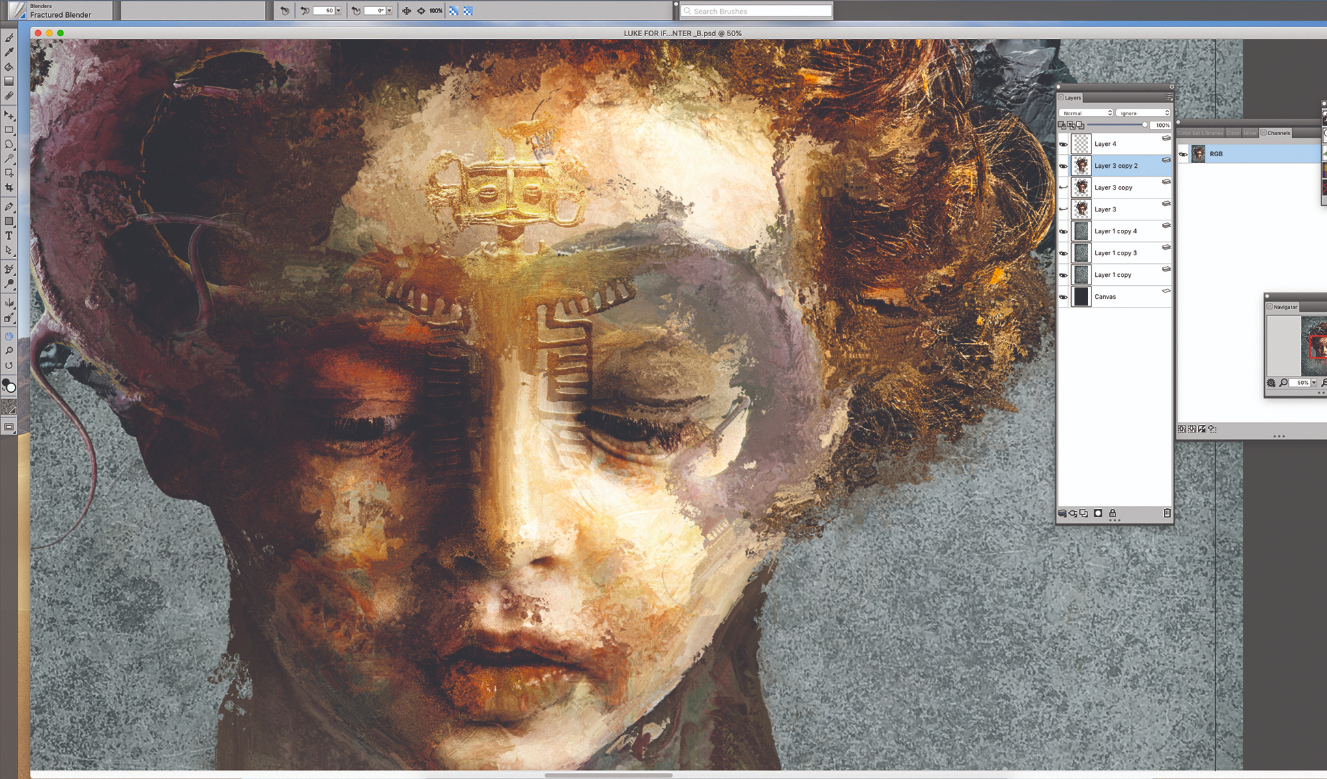This screenshot has height=779, width=1327.
Task: Select the Rotate Page tool
Action: (x=9, y=365)
